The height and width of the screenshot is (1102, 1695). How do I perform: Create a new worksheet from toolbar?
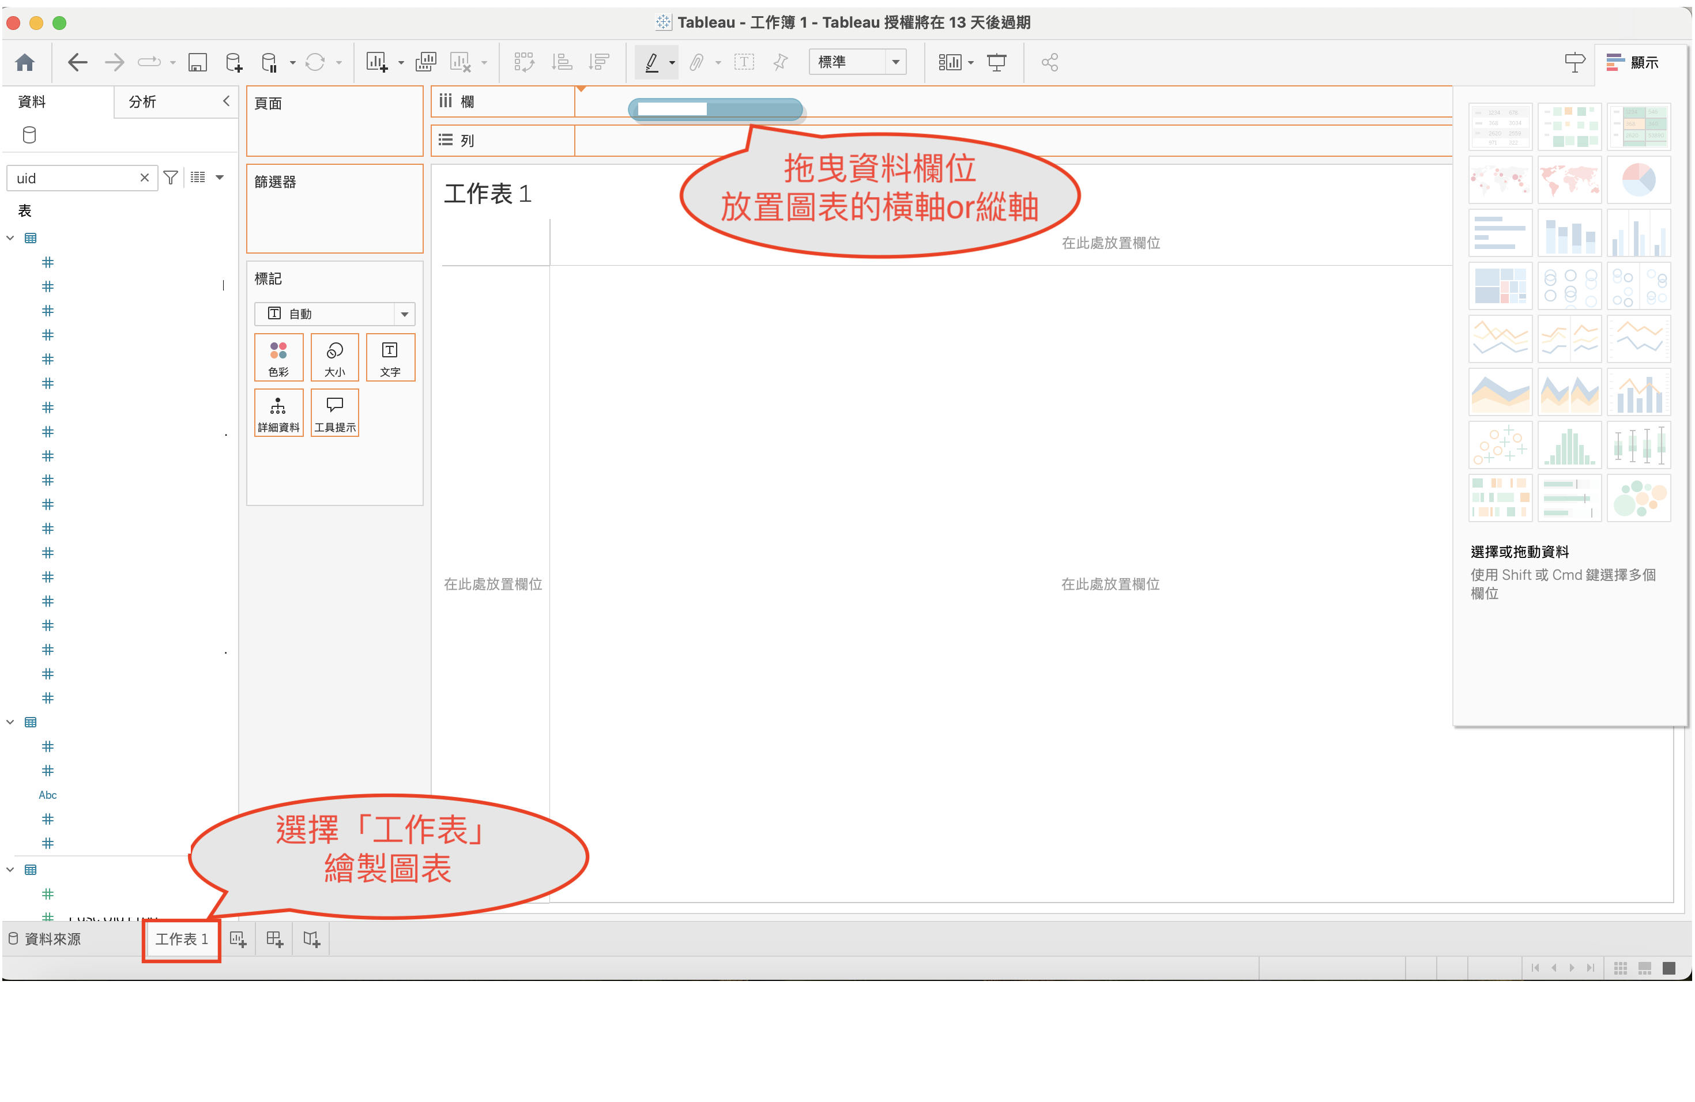tap(376, 63)
